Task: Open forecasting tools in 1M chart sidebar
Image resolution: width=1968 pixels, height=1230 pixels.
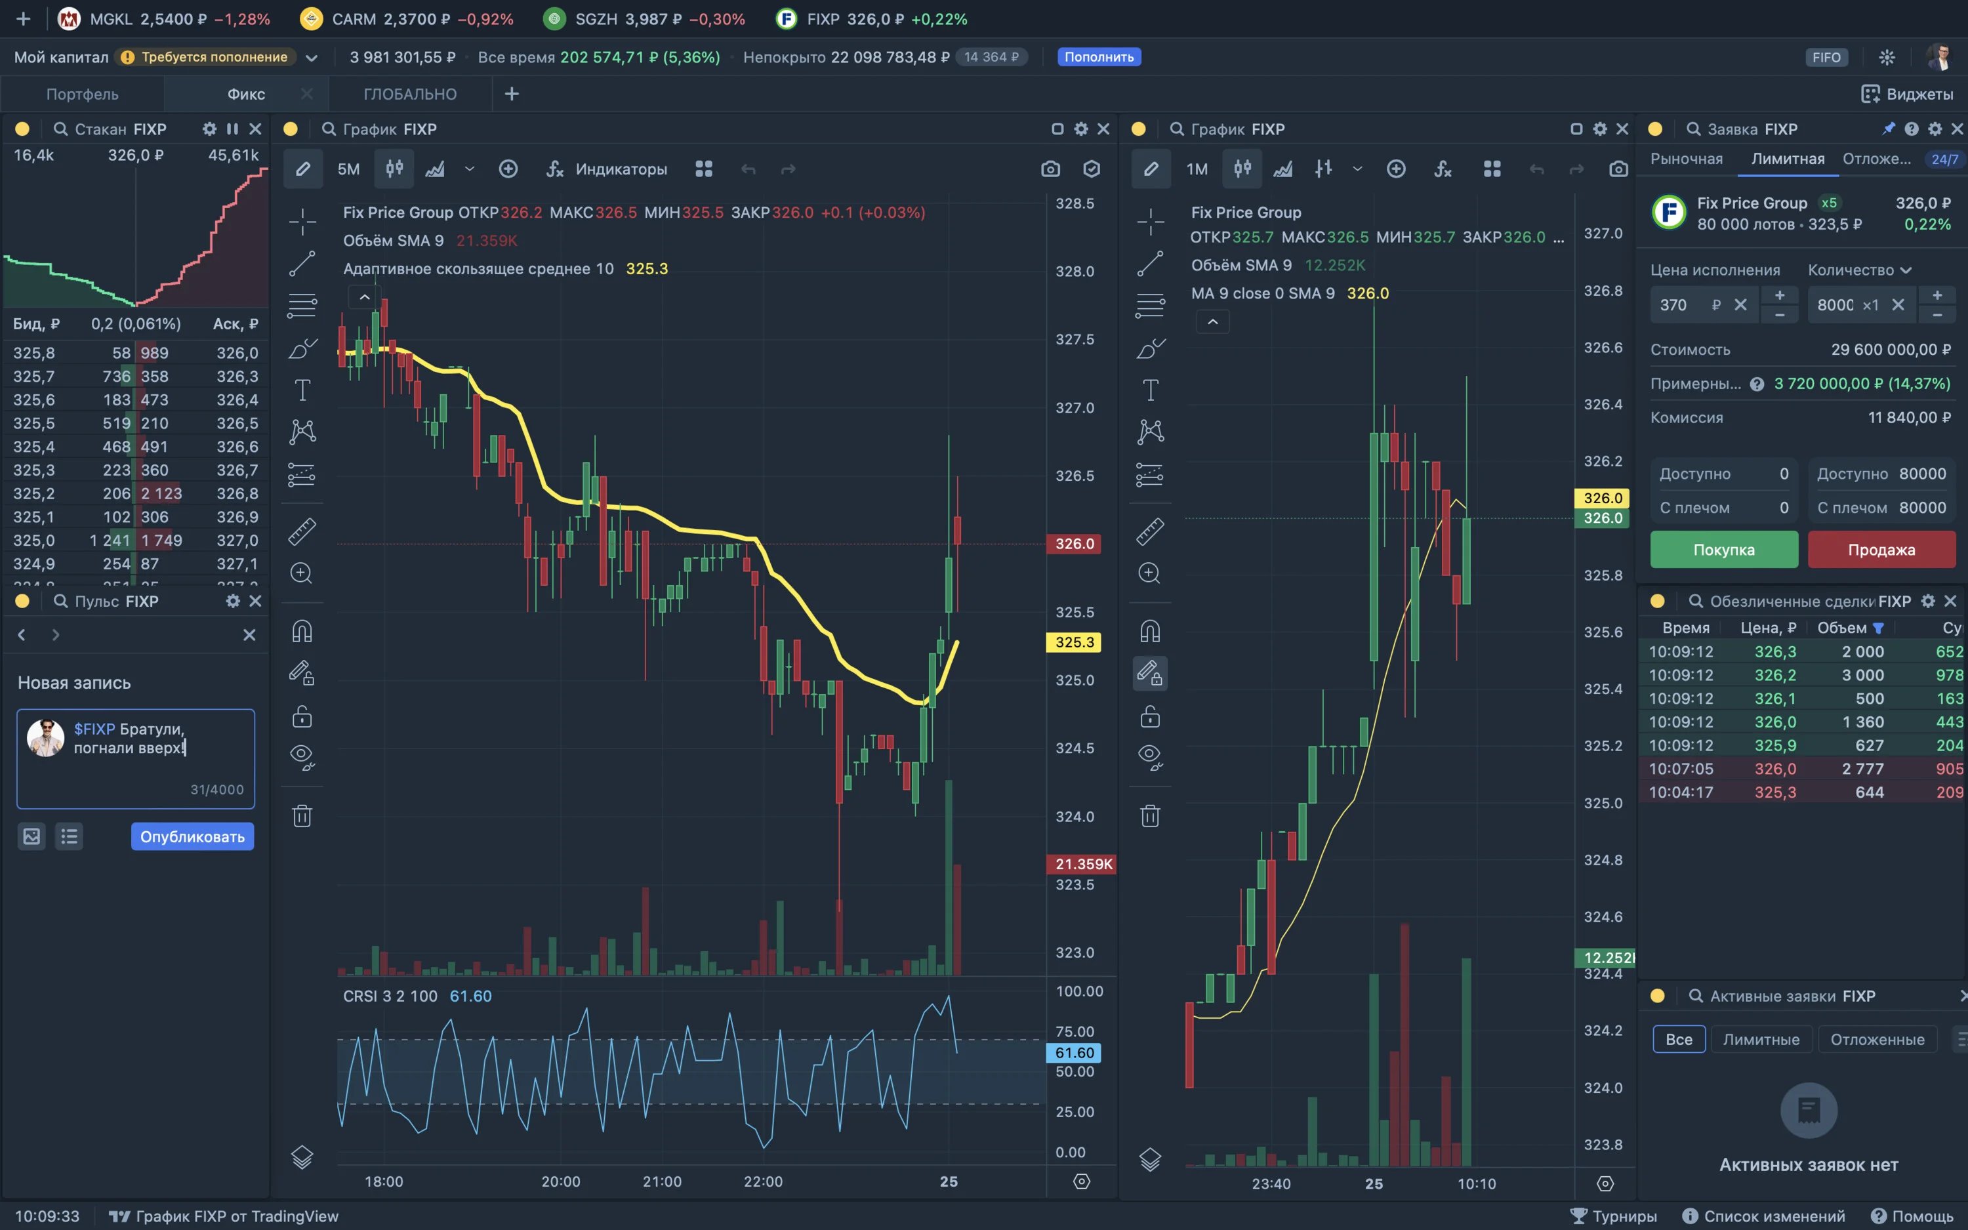Action: (x=1150, y=474)
